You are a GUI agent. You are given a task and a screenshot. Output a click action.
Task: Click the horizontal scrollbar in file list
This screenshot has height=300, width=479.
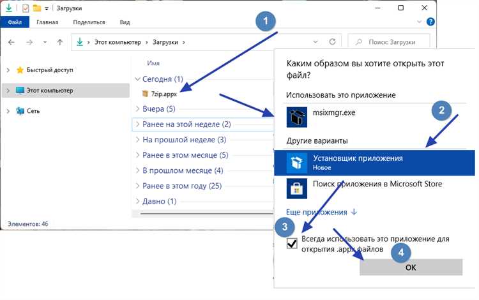[x=206, y=214]
